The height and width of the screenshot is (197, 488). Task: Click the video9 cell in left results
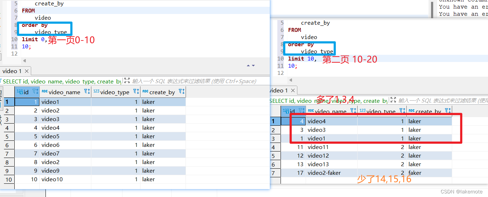pos(65,171)
